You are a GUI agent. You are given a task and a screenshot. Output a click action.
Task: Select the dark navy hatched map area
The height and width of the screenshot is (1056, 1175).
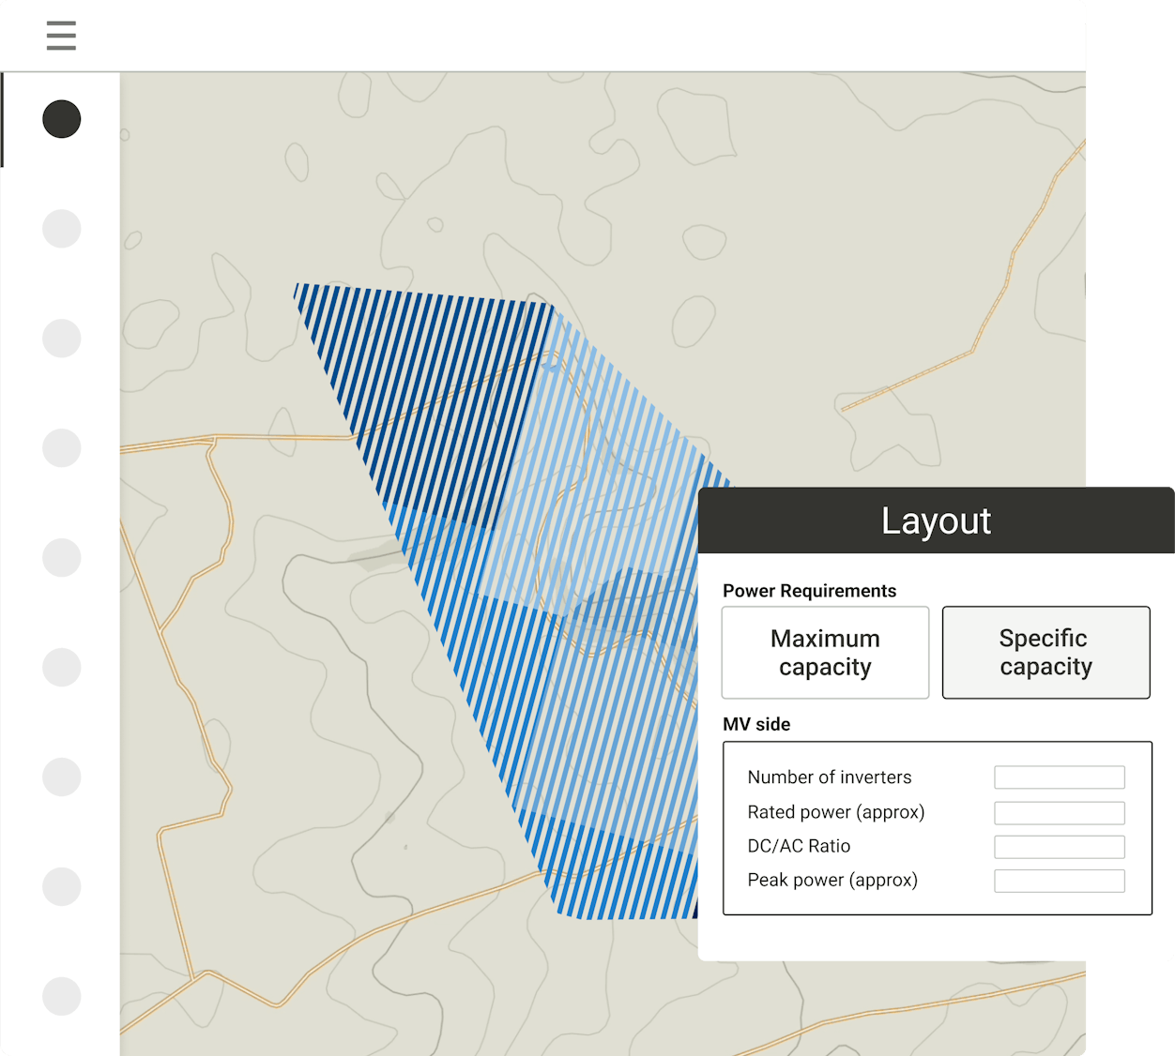[422, 375]
